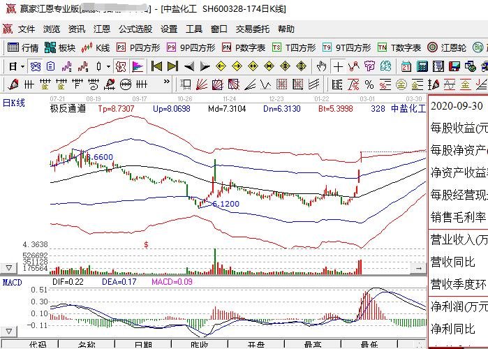Click the 最高 column header
This screenshot has width=488, height=349.
pos(313,344)
